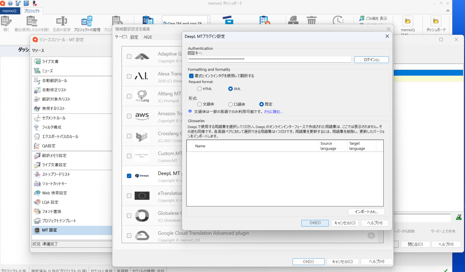This screenshot has height=272, width=465.
Task: Select XML request format
Action: tap(231, 89)
